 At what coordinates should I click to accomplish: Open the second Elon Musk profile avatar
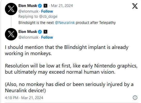point(11,34)
